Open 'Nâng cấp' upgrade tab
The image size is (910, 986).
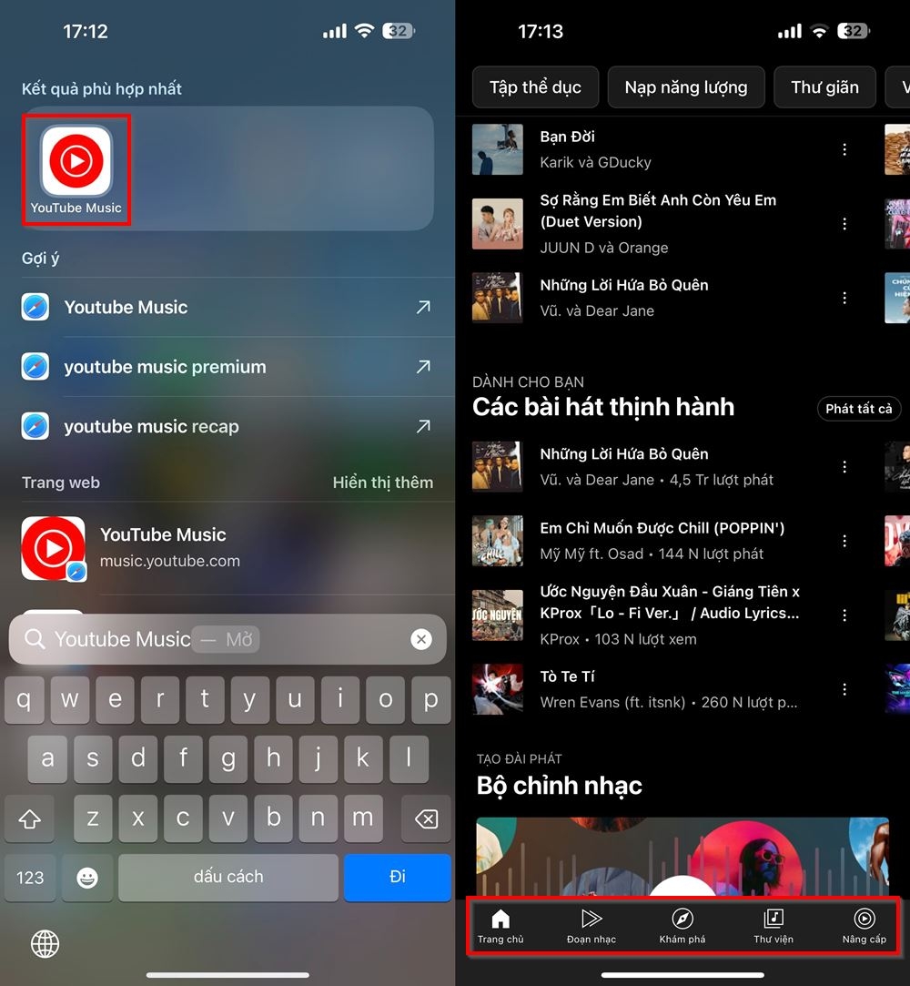pyautogui.click(x=864, y=926)
